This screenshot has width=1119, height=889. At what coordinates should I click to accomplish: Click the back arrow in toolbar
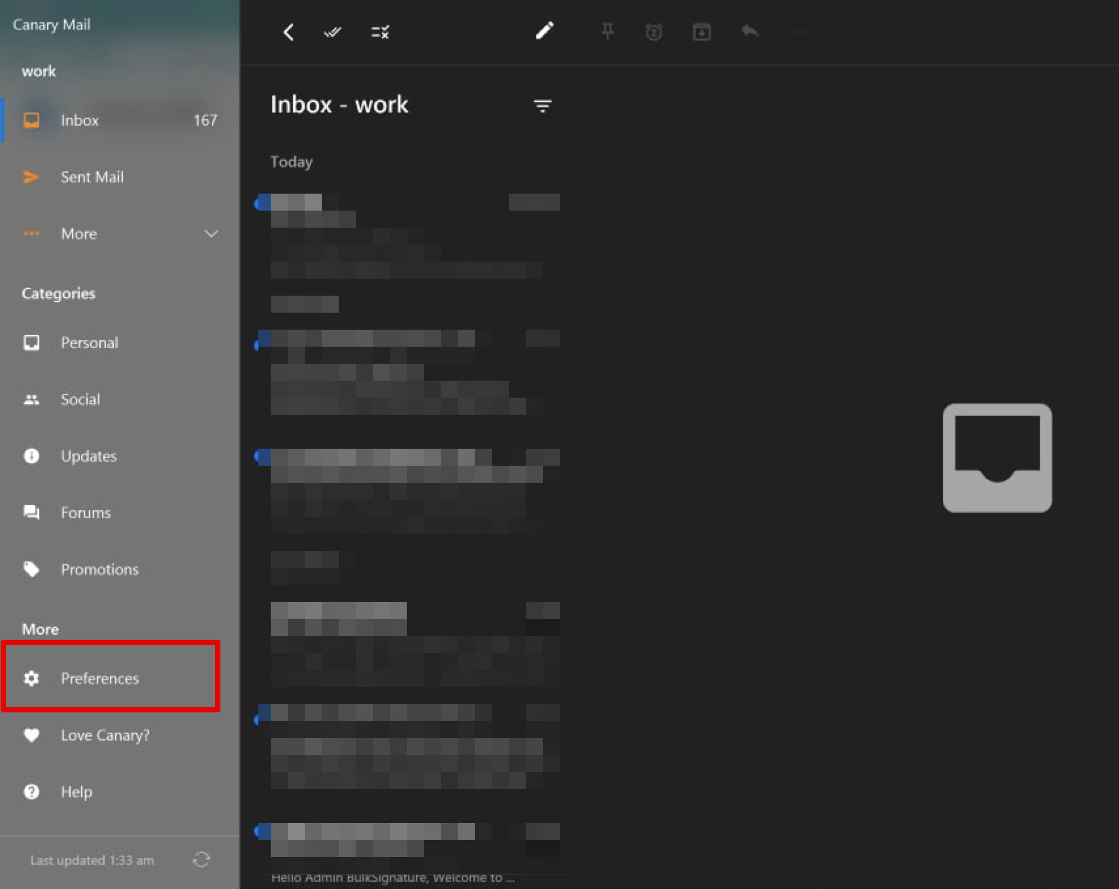[x=288, y=32]
